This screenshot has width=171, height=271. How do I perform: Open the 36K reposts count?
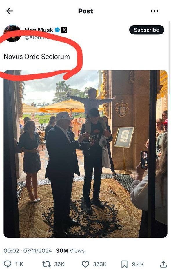click(x=59, y=264)
